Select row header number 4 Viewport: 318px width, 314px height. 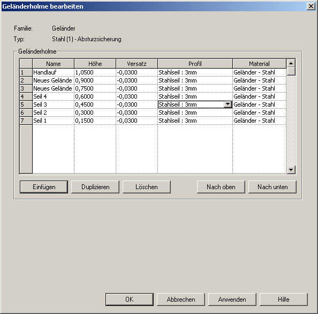click(26, 96)
